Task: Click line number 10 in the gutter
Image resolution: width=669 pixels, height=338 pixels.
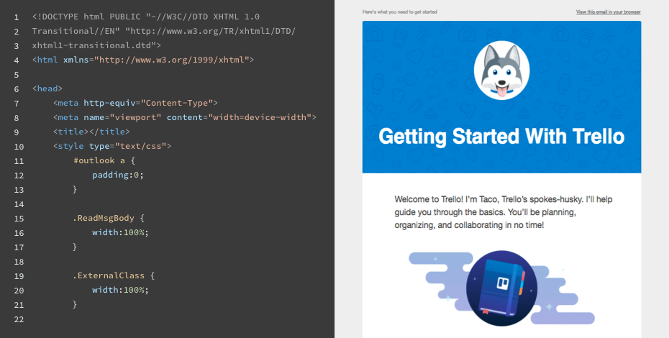Action: point(19,147)
